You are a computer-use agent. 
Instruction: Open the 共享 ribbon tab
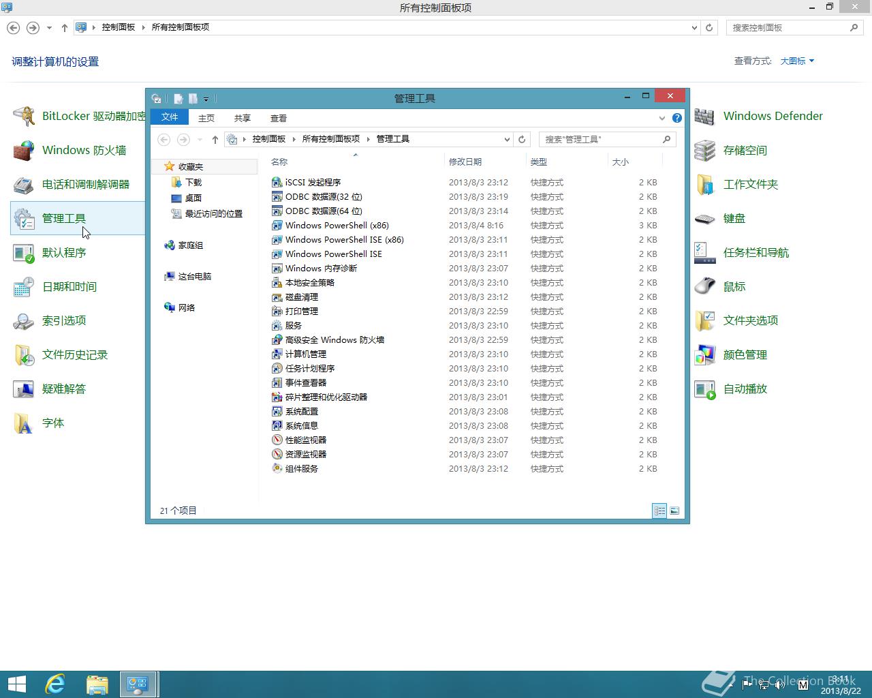[242, 118]
